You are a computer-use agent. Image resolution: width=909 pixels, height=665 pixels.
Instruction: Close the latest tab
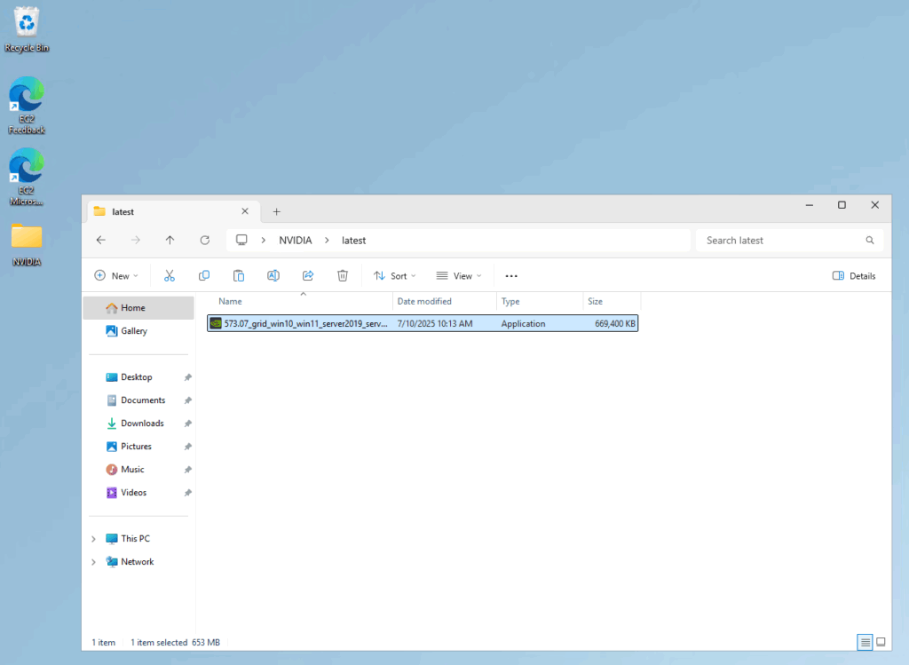click(245, 211)
